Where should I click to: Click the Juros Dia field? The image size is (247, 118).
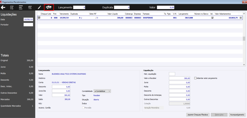tap(61, 91)
